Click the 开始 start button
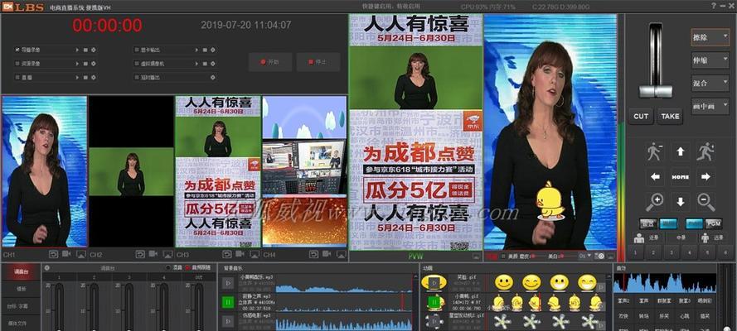This screenshot has height=331, width=737. (269, 62)
